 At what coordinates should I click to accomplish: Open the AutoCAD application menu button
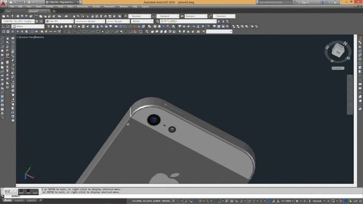[3, 3]
